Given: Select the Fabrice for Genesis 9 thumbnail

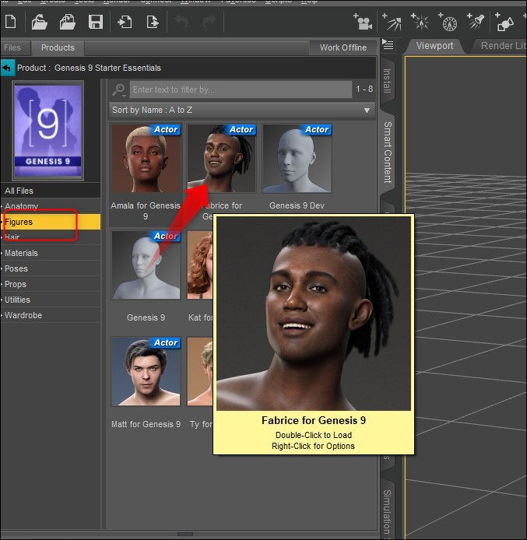Looking at the screenshot, I should pyautogui.click(x=222, y=159).
